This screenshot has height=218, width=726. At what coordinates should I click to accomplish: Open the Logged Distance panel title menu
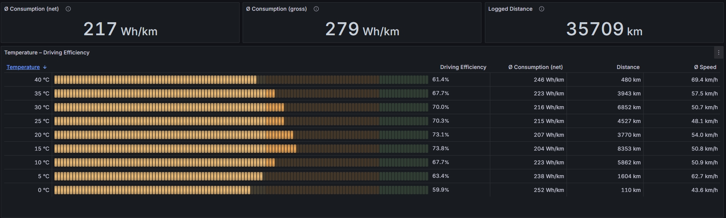point(510,9)
